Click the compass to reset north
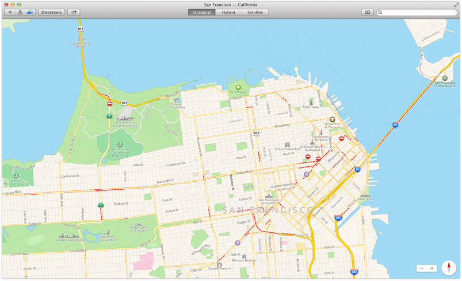This screenshot has width=462, height=281. point(448,268)
